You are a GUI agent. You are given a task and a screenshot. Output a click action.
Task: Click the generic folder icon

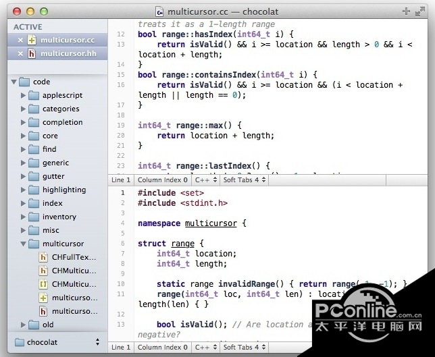34,163
